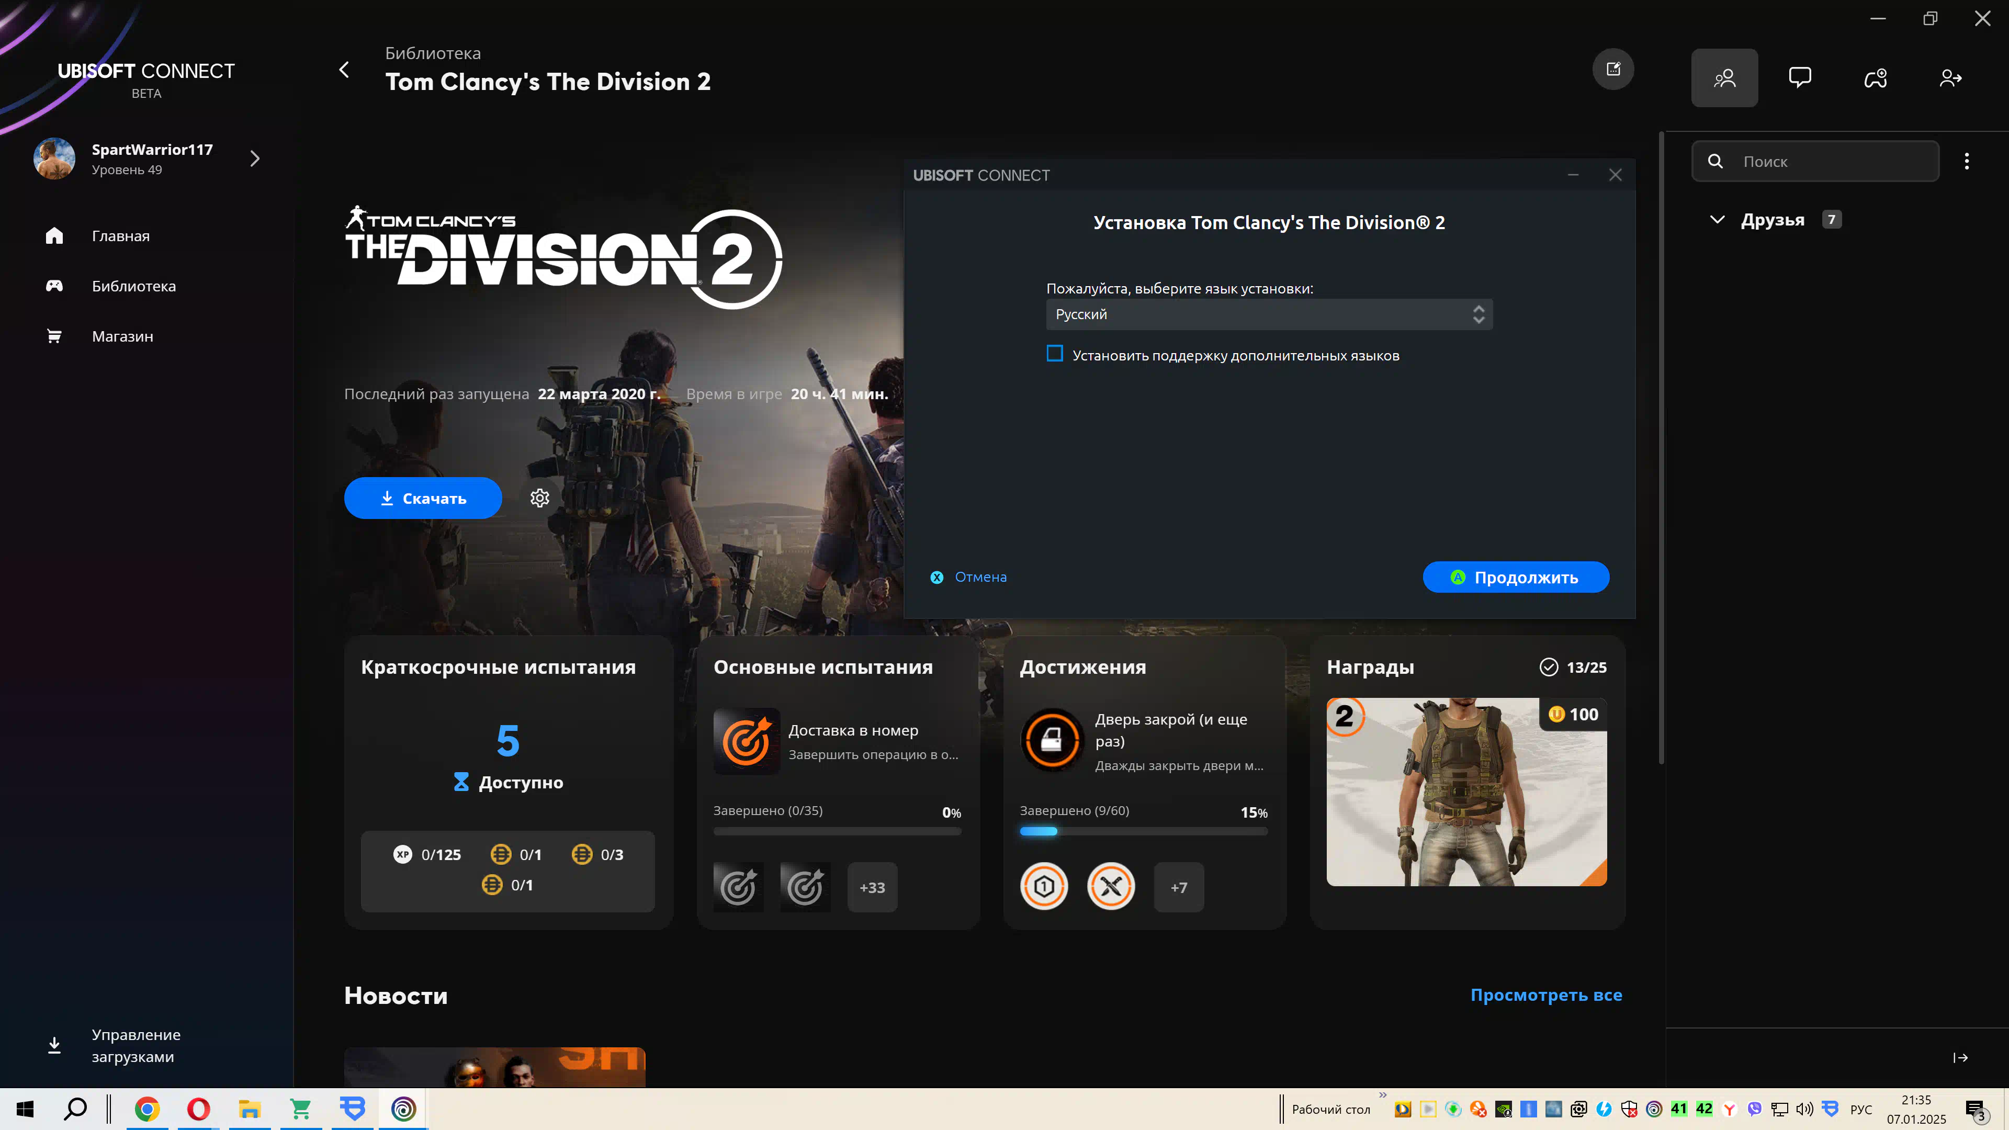2009x1130 pixels.
Task: Collapse the Друзья friends list
Action: click(1717, 219)
